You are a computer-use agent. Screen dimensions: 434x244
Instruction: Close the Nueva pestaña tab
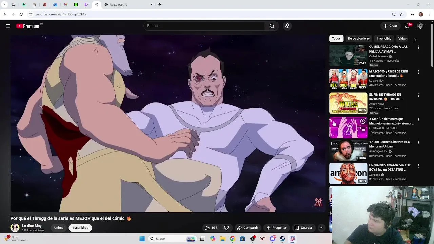tap(151, 5)
